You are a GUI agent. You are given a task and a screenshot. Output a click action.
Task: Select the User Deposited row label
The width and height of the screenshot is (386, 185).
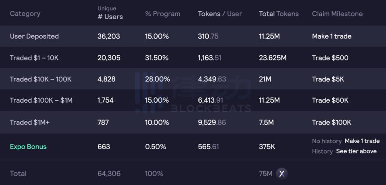coord(34,37)
